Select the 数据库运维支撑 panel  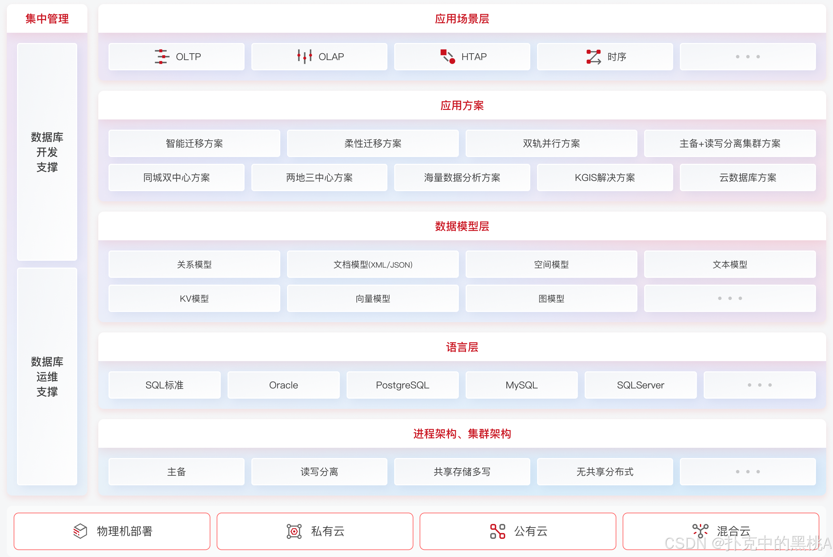point(47,376)
